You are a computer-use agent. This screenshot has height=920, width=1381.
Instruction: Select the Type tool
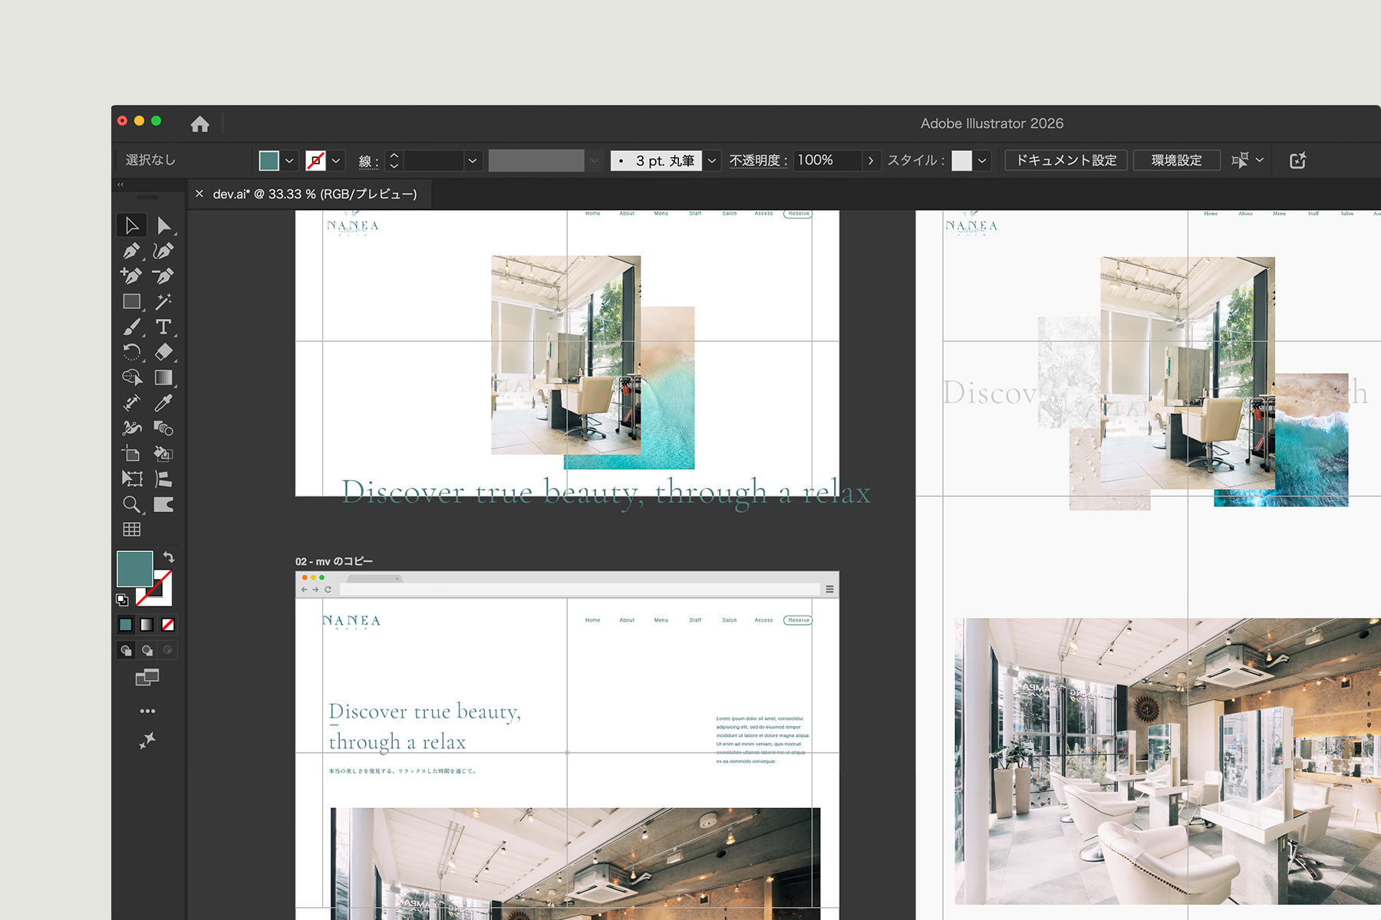(x=163, y=327)
